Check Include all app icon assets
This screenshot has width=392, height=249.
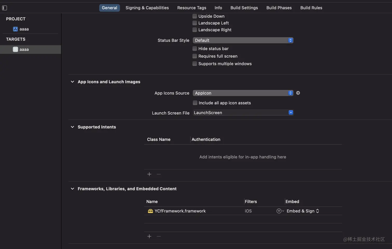(195, 103)
